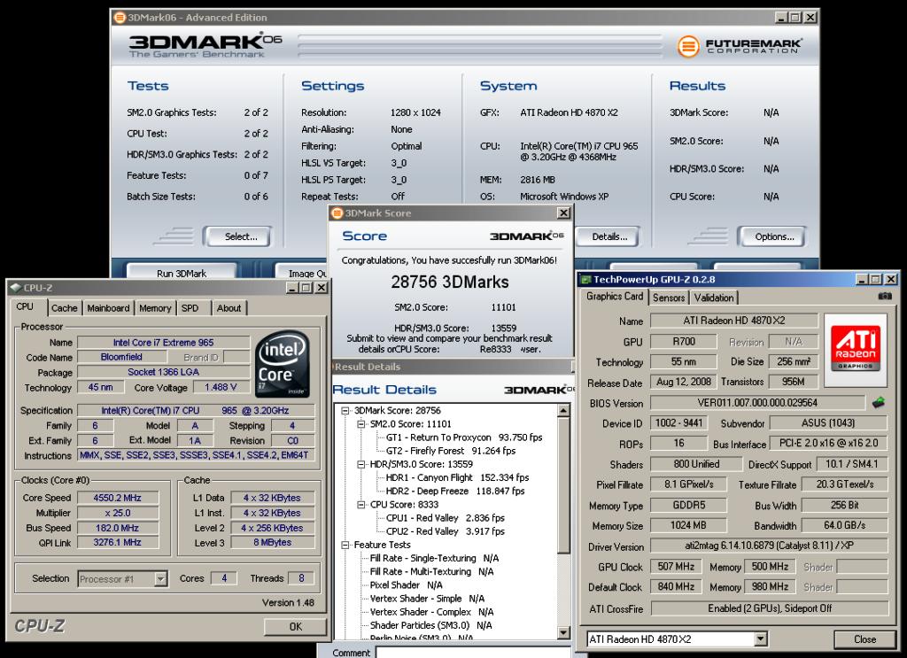Click the Bus Speed value '182.0 MHz'
The image size is (907, 658).
118,528
